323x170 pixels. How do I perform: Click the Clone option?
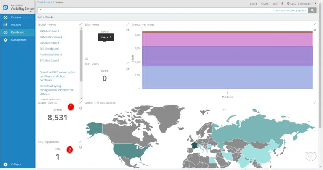click(x=265, y=3)
